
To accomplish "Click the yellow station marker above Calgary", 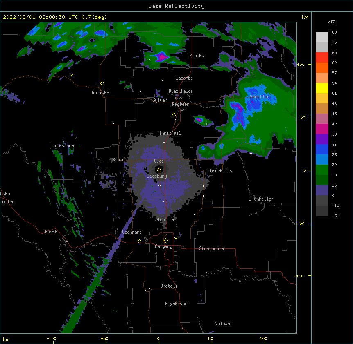I will (166, 241).
